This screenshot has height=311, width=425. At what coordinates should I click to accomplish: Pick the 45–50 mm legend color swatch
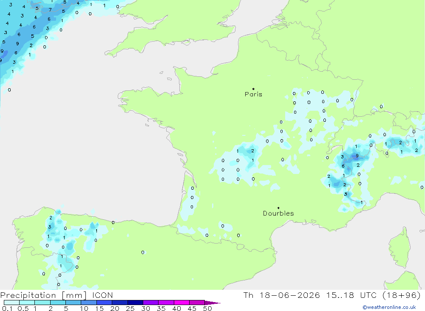pyautogui.click(x=197, y=303)
